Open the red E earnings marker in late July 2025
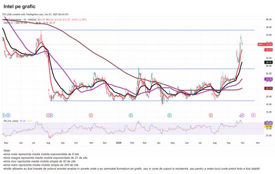 tap(211, 115)
